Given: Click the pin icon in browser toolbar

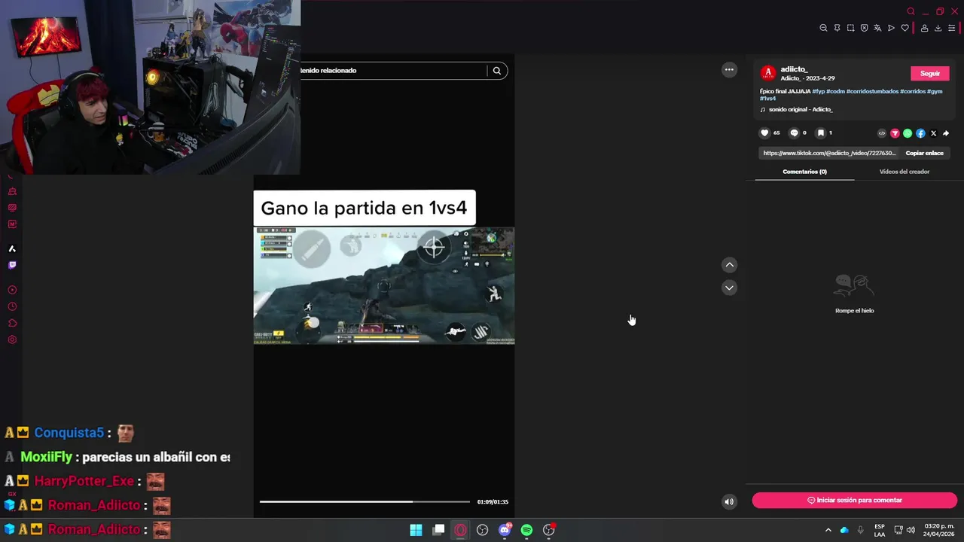Looking at the screenshot, I should coord(837,28).
